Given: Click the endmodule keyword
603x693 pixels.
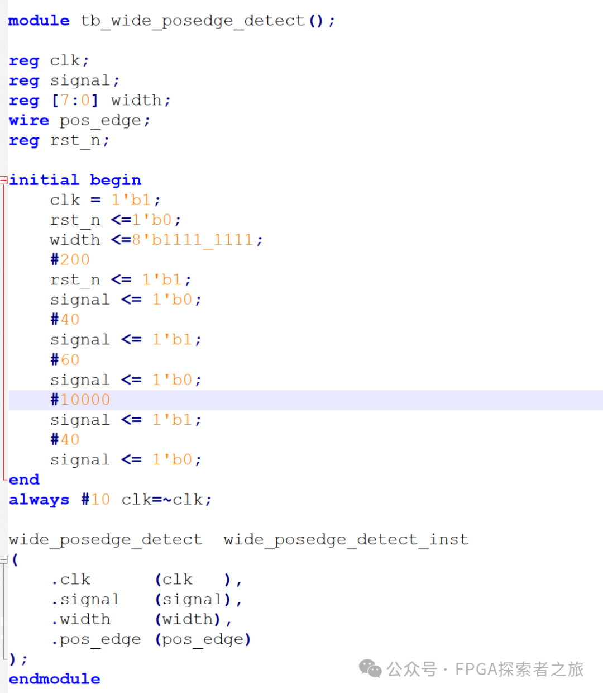Looking at the screenshot, I should (x=54, y=679).
